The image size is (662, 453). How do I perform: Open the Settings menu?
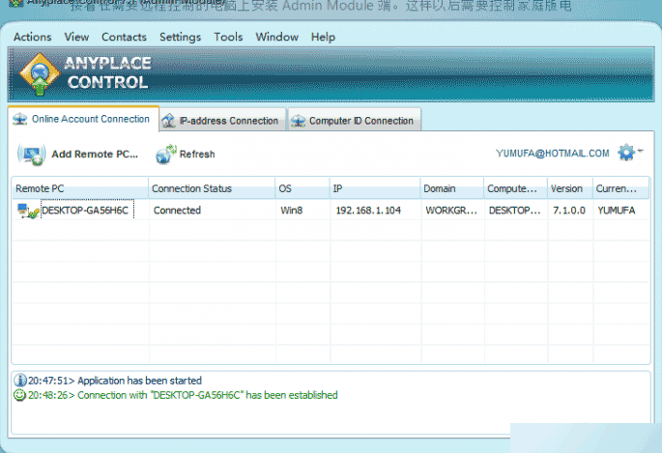click(x=180, y=37)
